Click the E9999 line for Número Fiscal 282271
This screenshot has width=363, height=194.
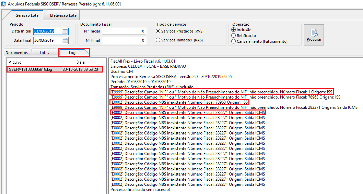click(x=234, y=107)
